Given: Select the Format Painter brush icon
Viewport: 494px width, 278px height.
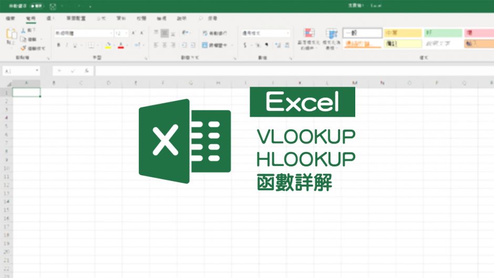Looking at the screenshot, I should [x=23, y=48].
